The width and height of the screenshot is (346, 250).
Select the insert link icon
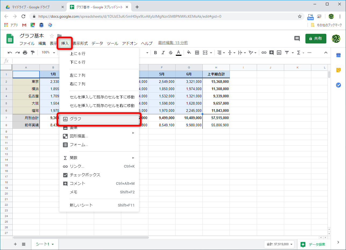(x=264, y=52)
